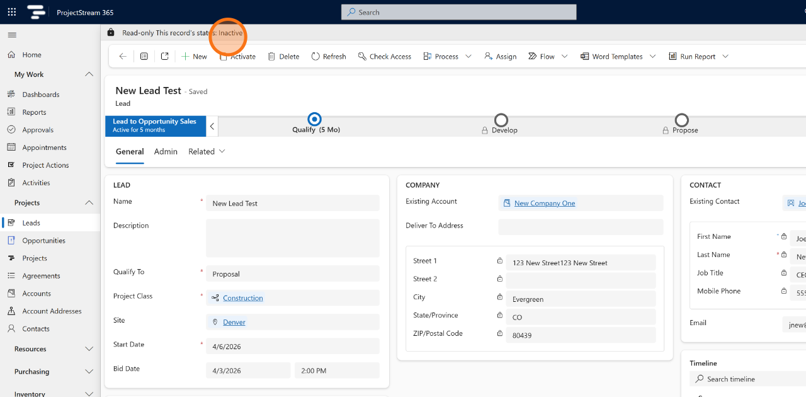Open the New Company One account link

tap(545, 203)
